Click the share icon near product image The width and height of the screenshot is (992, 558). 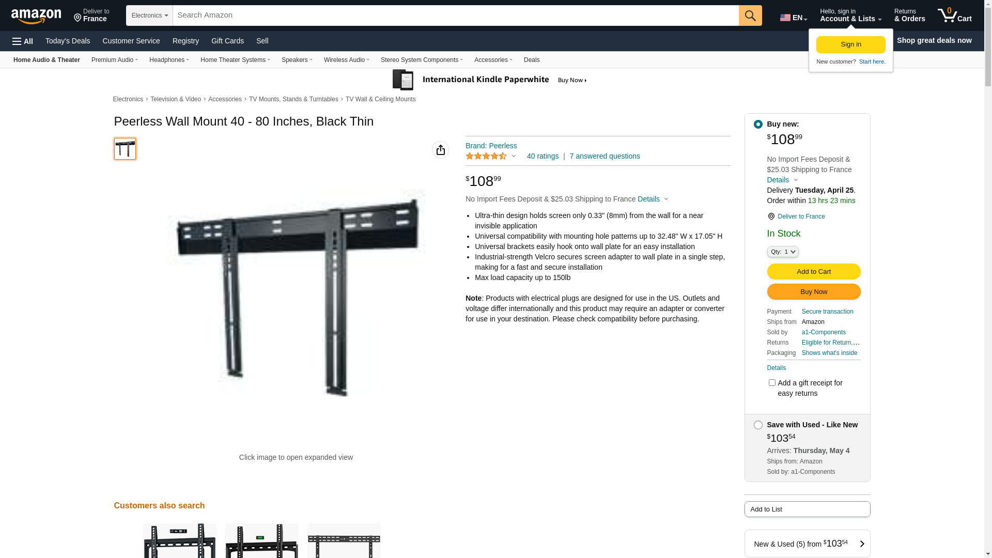click(x=440, y=150)
